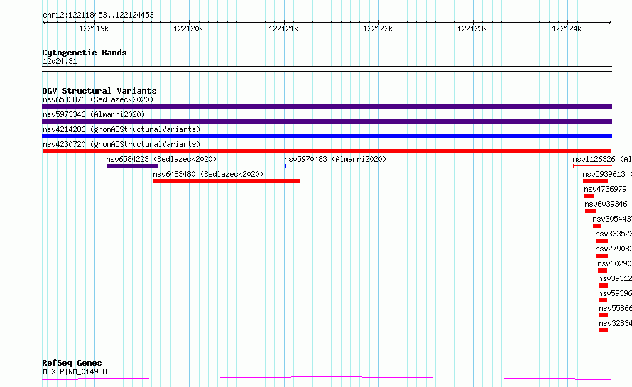
Task: Open variant label nsv4230720 (gnomADStructuralVariants)
Action: [x=121, y=144]
